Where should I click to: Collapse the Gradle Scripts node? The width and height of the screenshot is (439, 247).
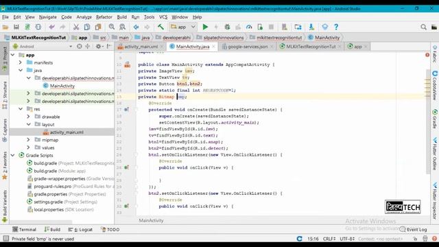pos(13,155)
